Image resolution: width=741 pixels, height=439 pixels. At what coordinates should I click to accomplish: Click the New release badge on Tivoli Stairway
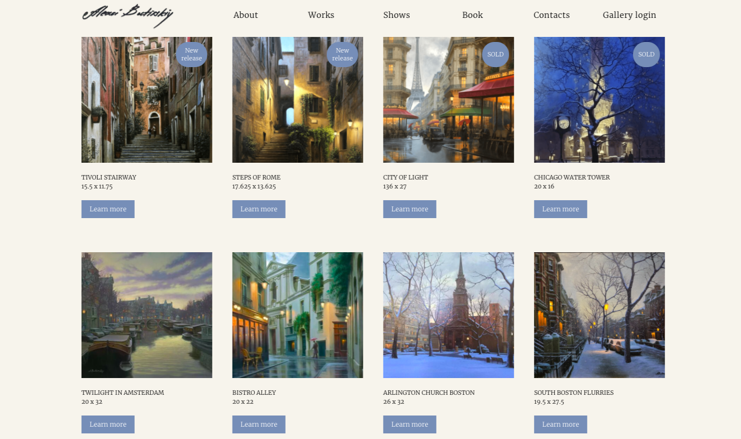click(x=192, y=54)
